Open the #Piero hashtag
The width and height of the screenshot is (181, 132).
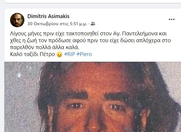tap(84, 54)
